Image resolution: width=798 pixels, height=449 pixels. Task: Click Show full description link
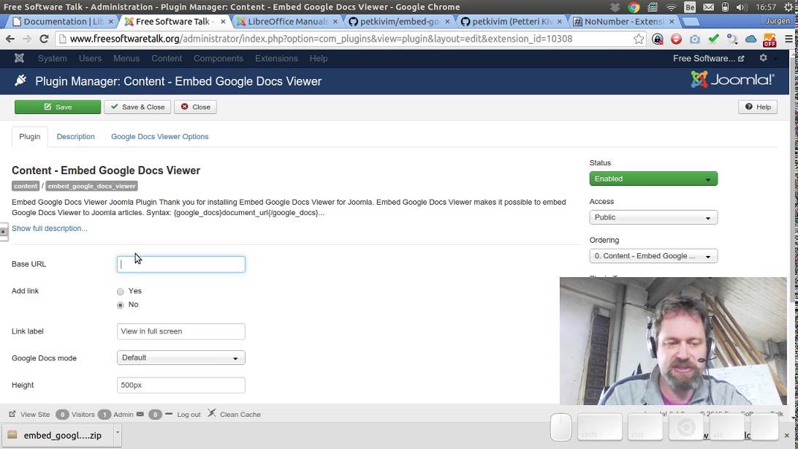pyautogui.click(x=50, y=228)
